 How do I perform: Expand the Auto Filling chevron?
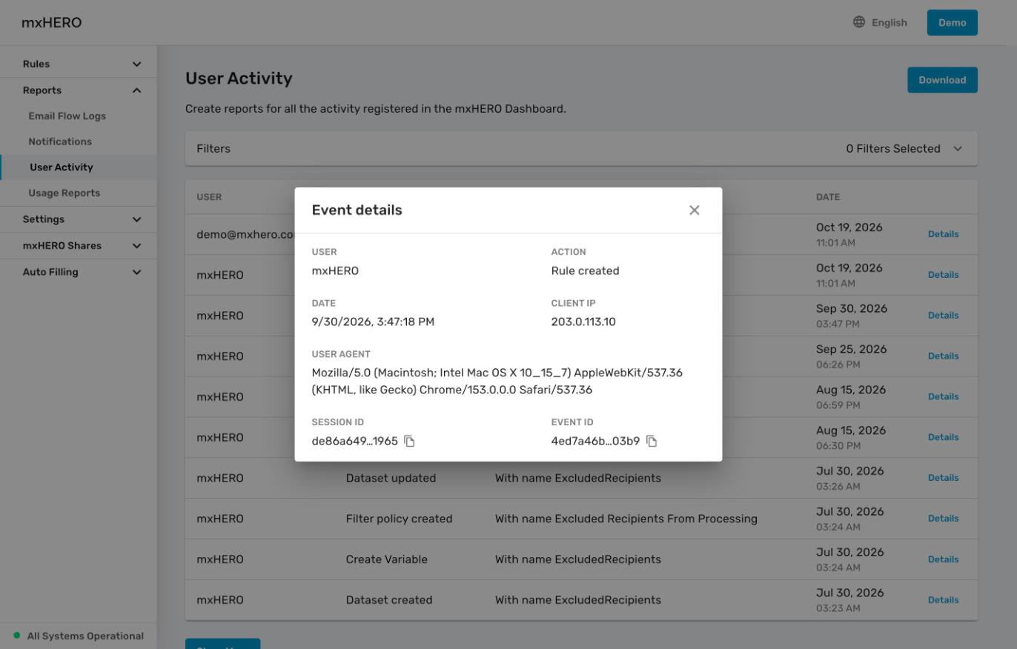pos(136,272)
